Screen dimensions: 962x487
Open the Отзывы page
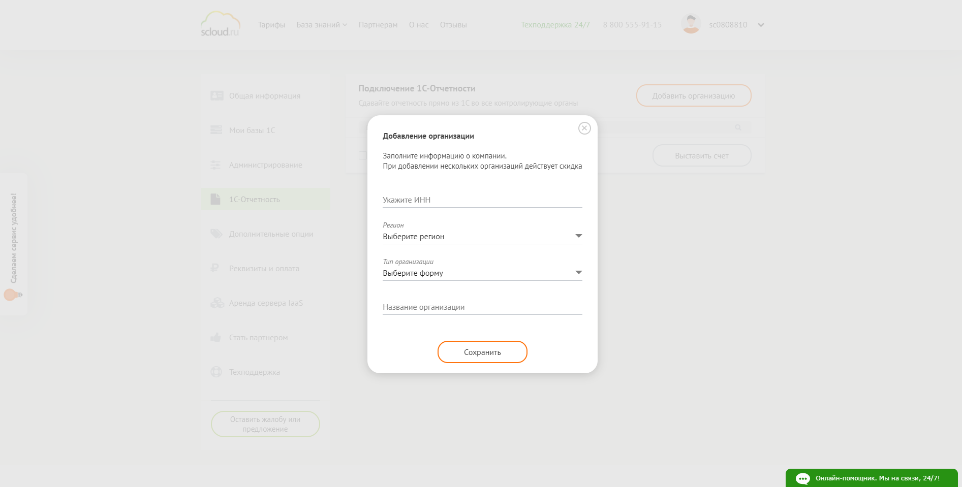(453, 25)
